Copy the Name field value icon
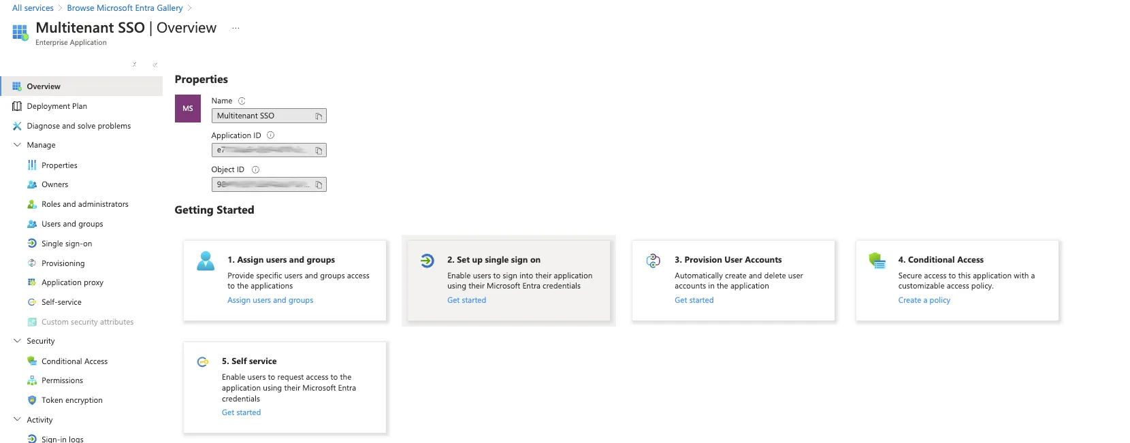 pyautogui.click(x=319, y=116)
